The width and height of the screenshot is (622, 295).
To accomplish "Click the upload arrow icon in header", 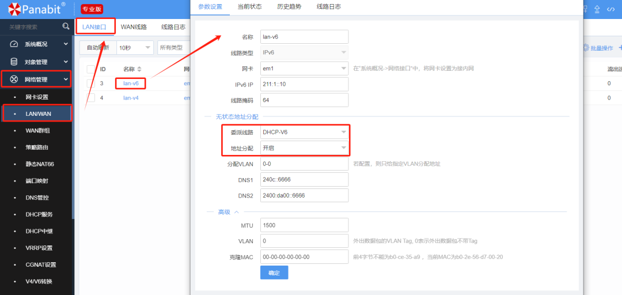I will coord(597,9).
